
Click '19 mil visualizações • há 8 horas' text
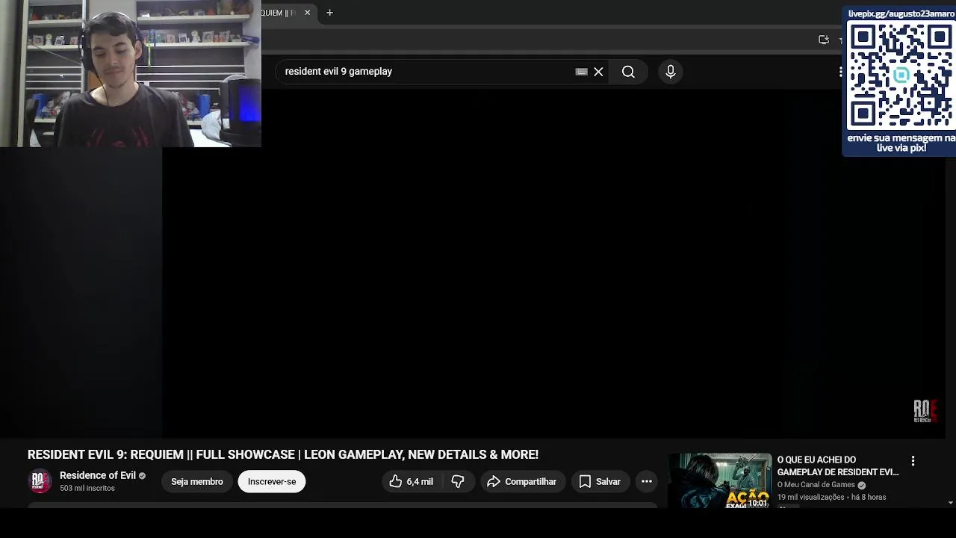click(x=832, y=498)
